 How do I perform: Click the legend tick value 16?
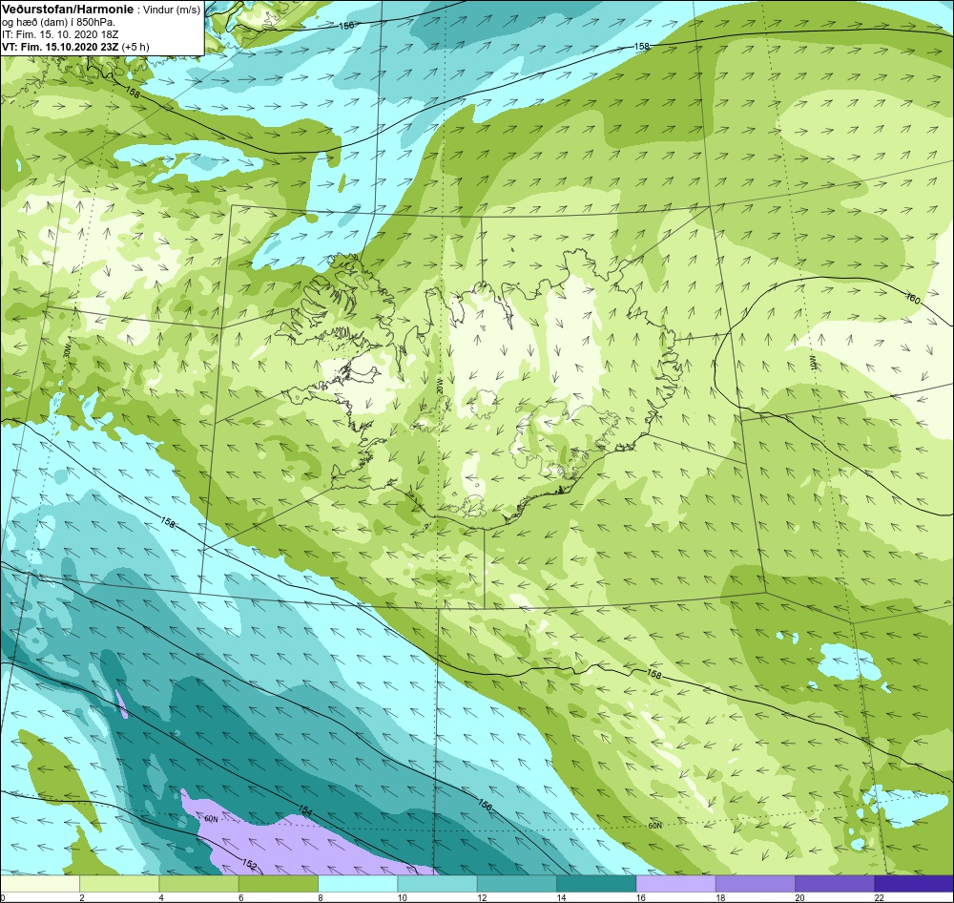[640, 897]
